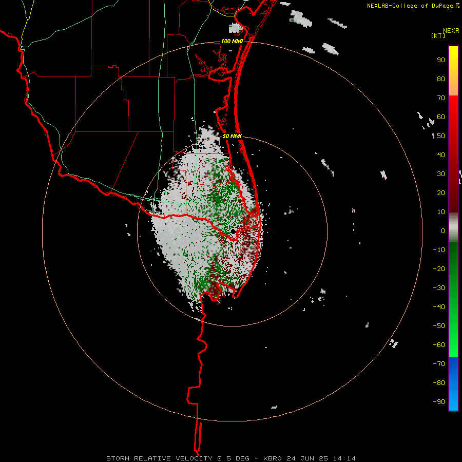Click the gray zero-velocity segment of color bar

(x=453, y=227)
